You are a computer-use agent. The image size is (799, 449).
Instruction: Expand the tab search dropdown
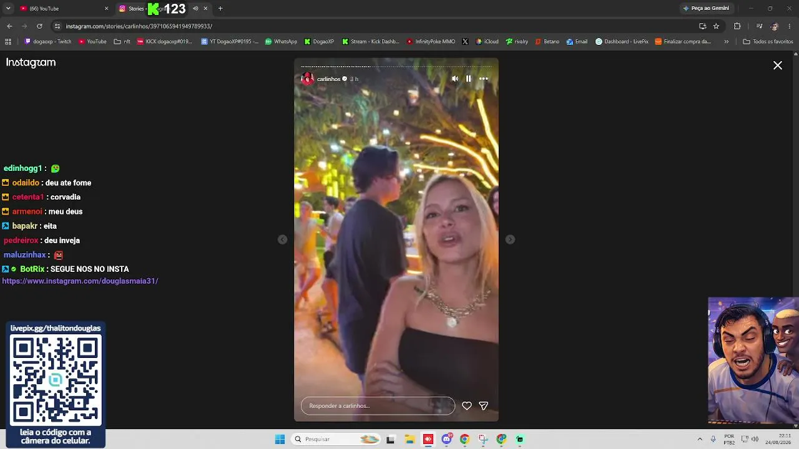click(x=8, y=9)
